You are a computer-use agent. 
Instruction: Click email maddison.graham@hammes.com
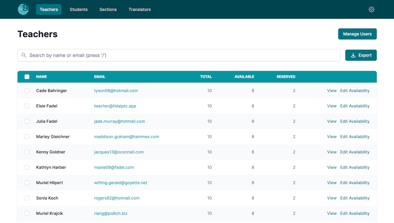tap(127, 137)
